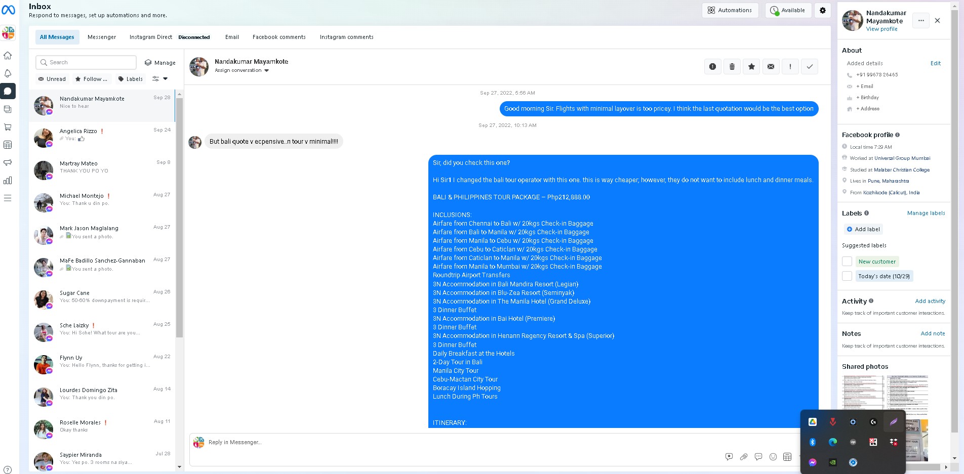Screen dimensions: 964x474
Task: Open the conversation filter options dropdown
Action: tap(160, 79)
